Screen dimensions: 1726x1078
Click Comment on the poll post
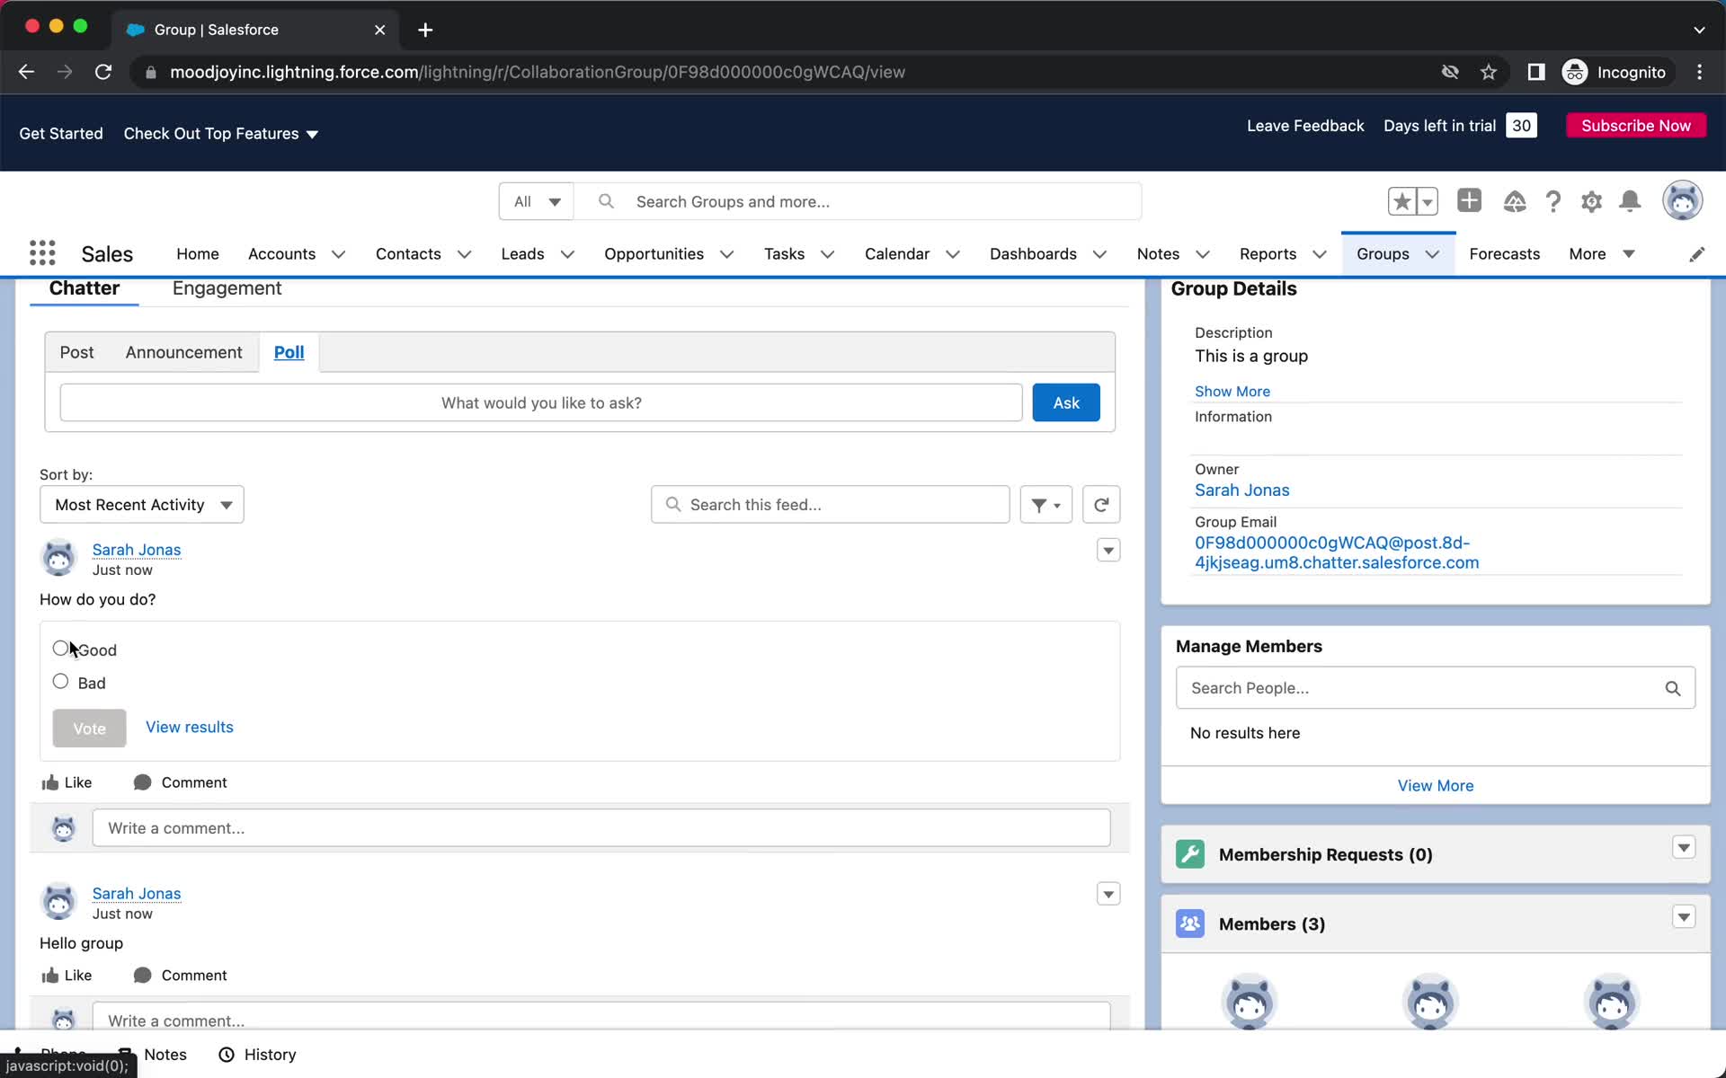[180, 782]
